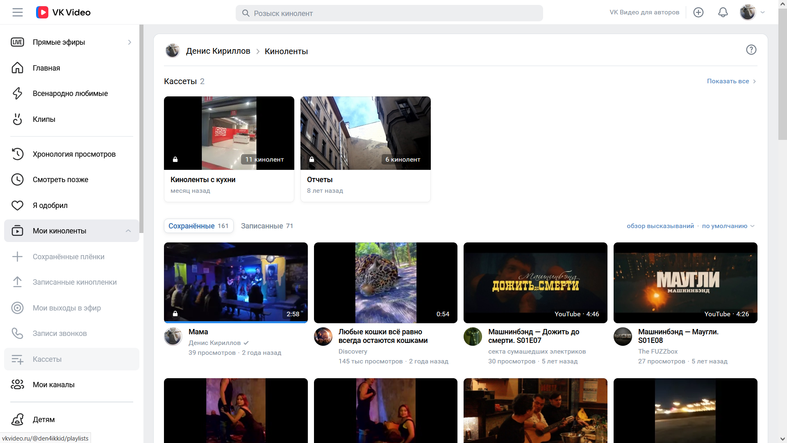The width and height of the screenshot is (787, 443).
Task: Open Клипы from sidebar
Action: point(44,119)
